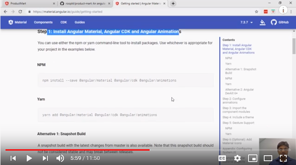Bookmark this page with star icon
This screenshot has width=296, height=165.
(257, 12)
